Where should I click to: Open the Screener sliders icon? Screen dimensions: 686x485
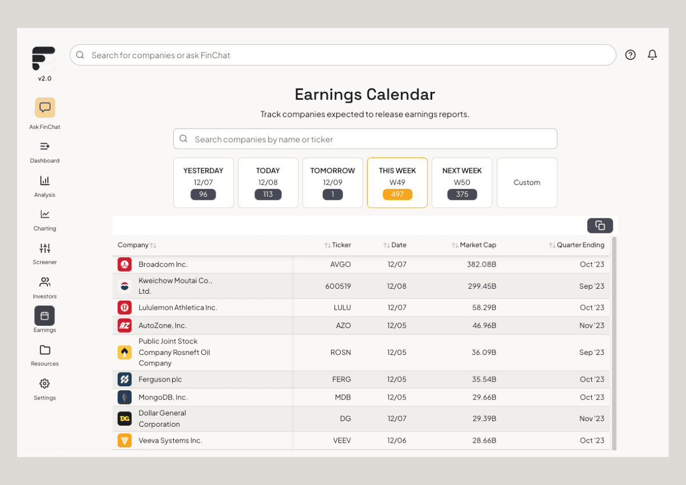tap(45, 248)
